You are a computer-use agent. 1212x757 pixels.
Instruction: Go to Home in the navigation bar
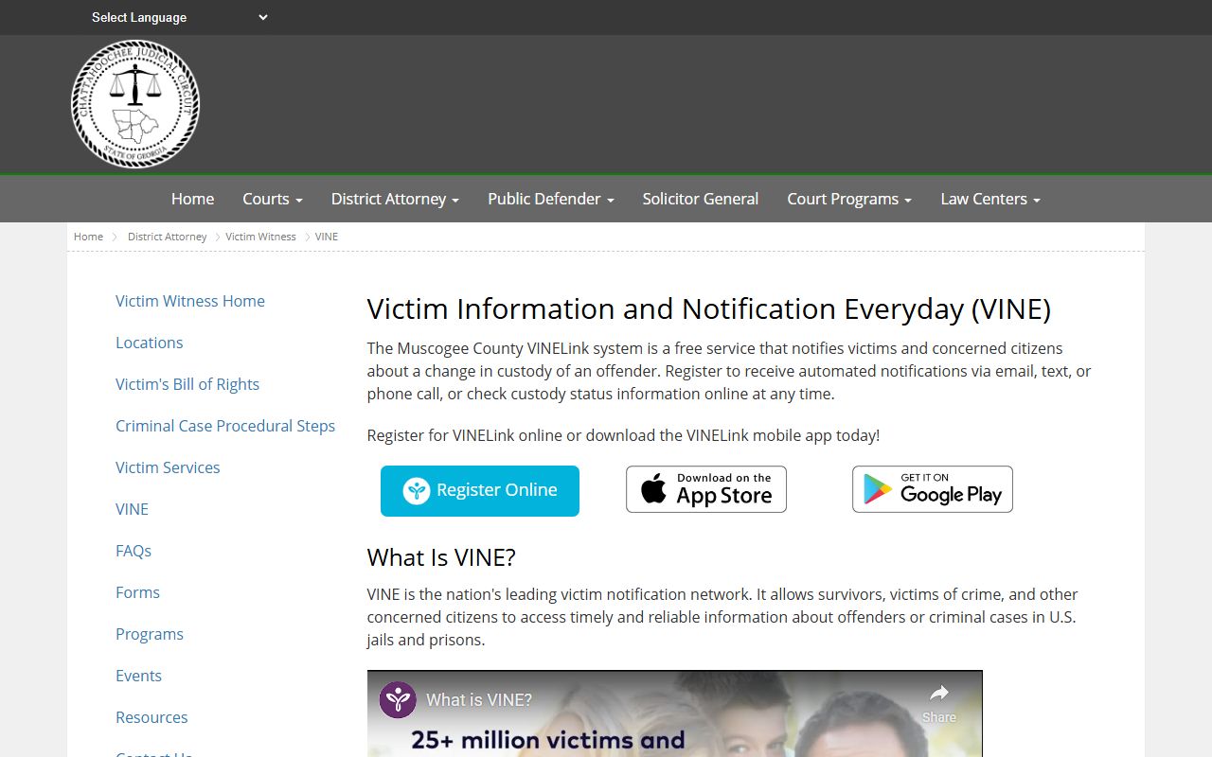click(192, 199)
